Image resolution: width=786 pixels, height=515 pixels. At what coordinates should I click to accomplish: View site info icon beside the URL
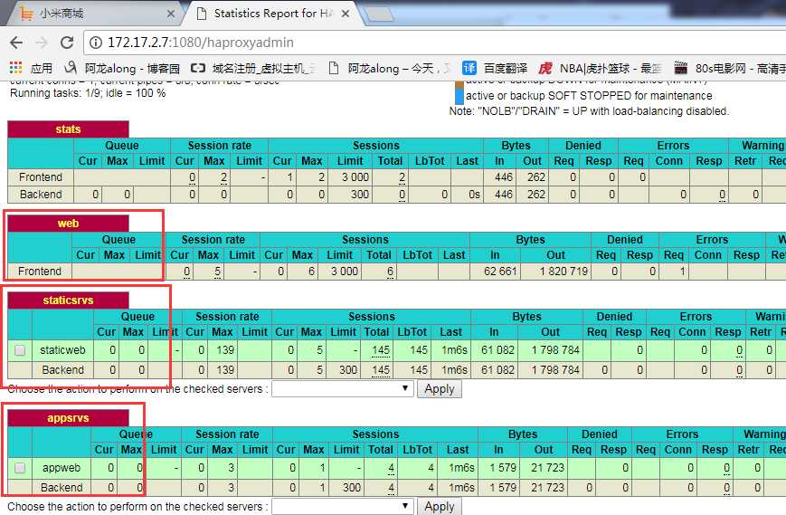click(x=96, y=43)
